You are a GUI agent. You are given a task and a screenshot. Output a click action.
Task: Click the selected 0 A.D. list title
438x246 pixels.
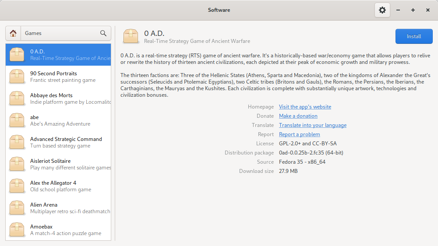[37, 51]
